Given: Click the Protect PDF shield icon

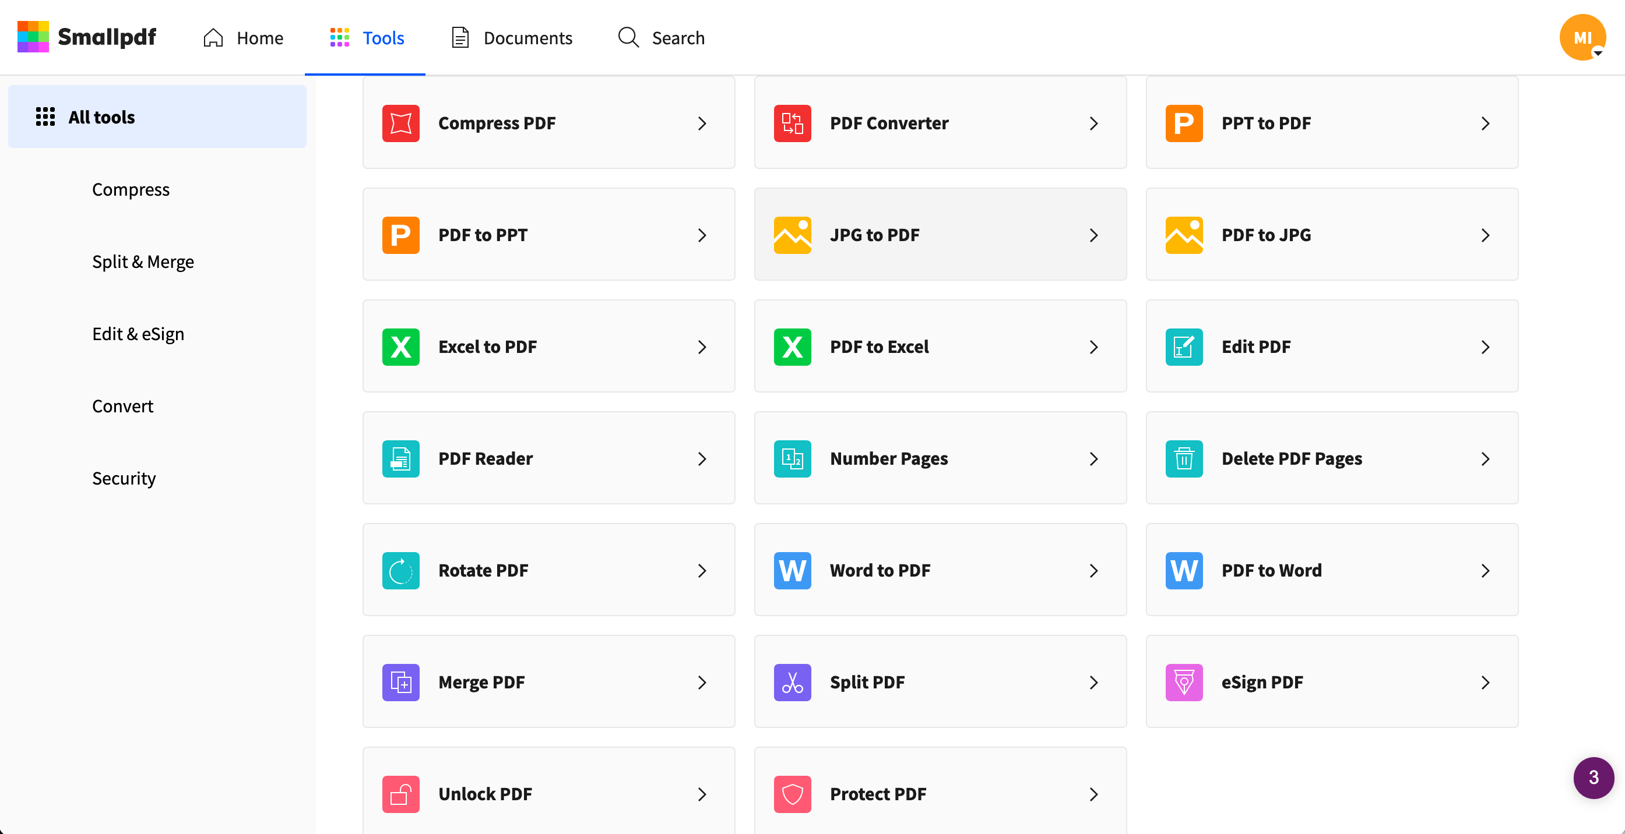Looking at the screenshot, I should (792, 794).
